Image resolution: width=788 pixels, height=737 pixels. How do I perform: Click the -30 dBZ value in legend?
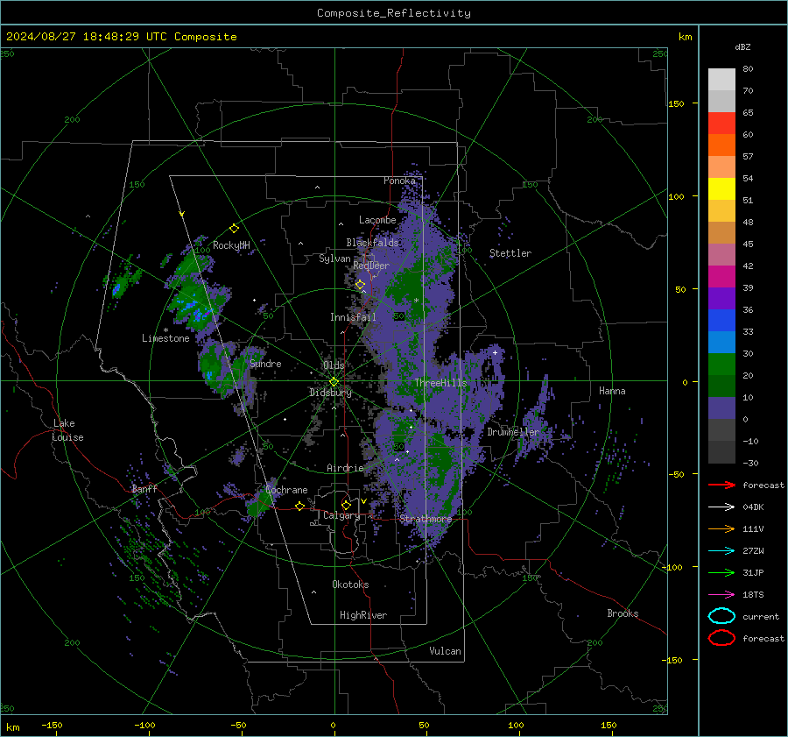tap(750, 463)
